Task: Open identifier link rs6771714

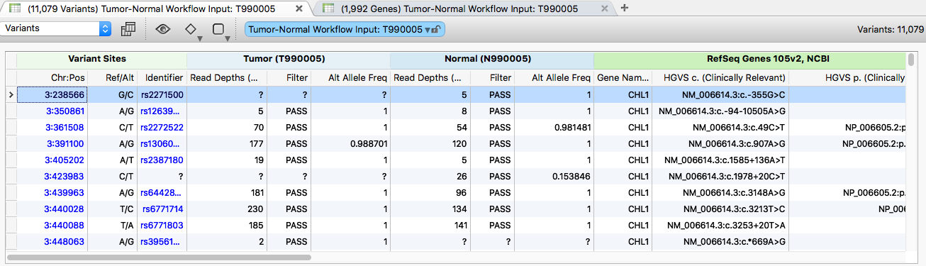Action: click(163, 209)
